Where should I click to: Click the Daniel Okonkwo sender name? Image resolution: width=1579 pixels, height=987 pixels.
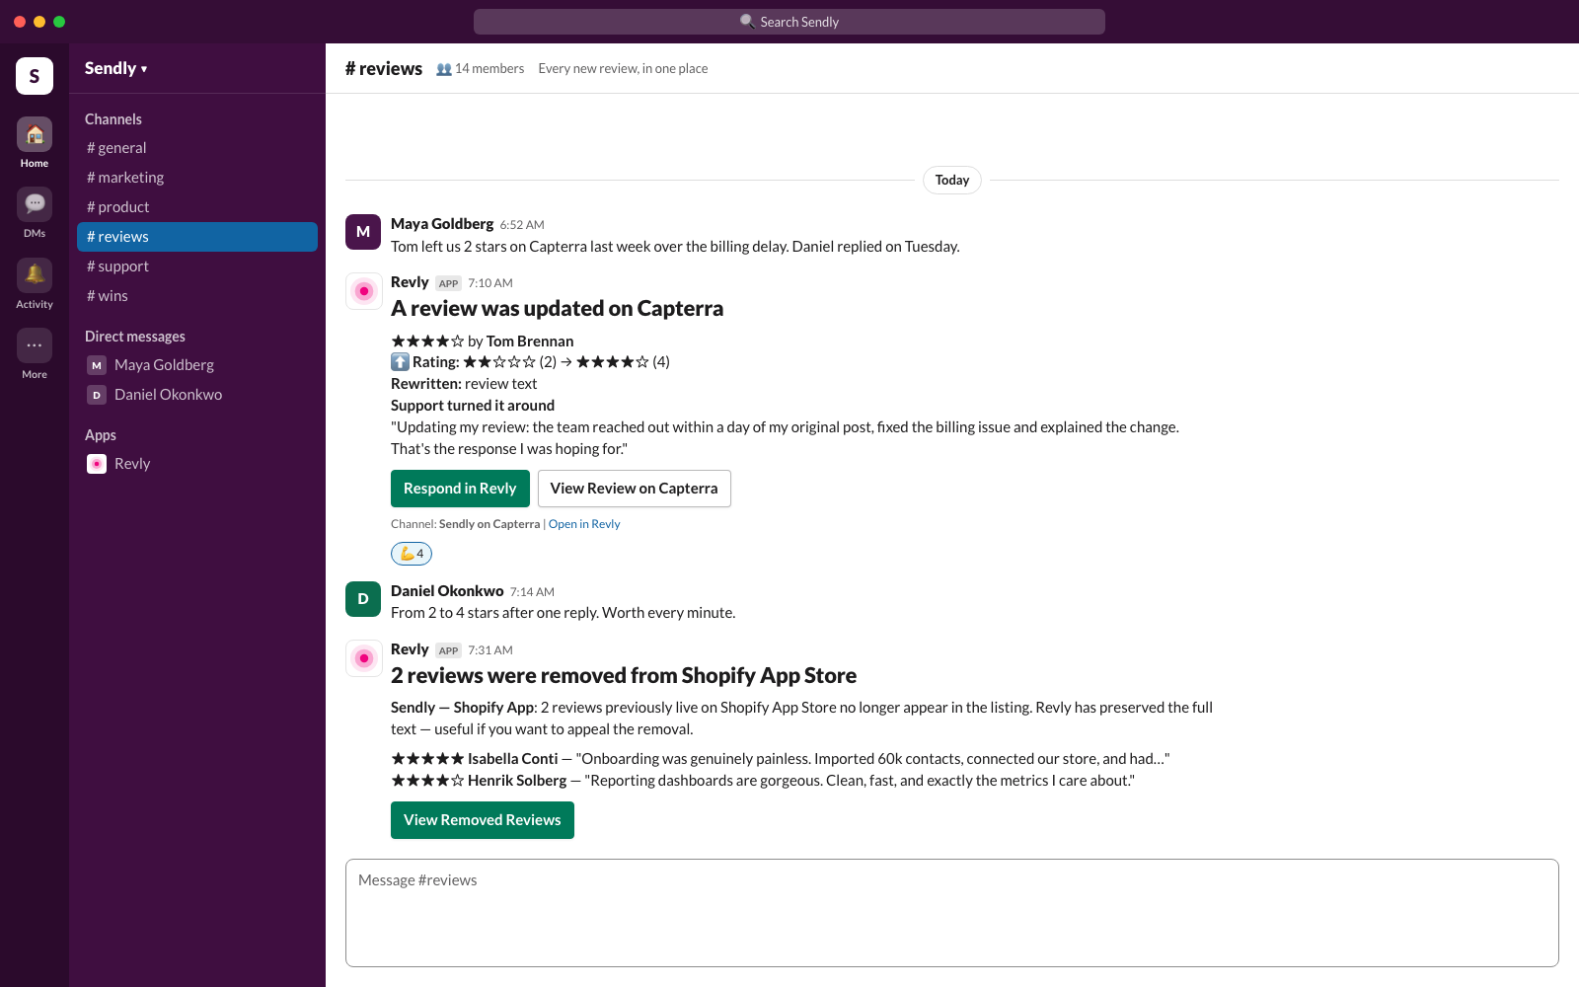click(447, 591)
